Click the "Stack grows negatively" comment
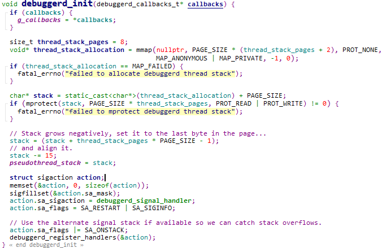 point(138,133)
